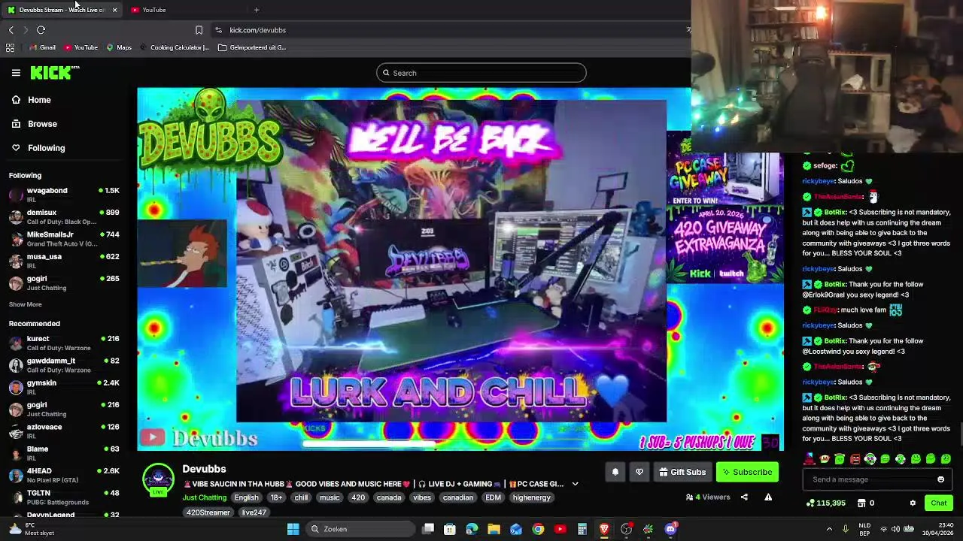Open the Kick sidebar hamburger menu
The width and height of the screenshot is (963, 541).
16,73
